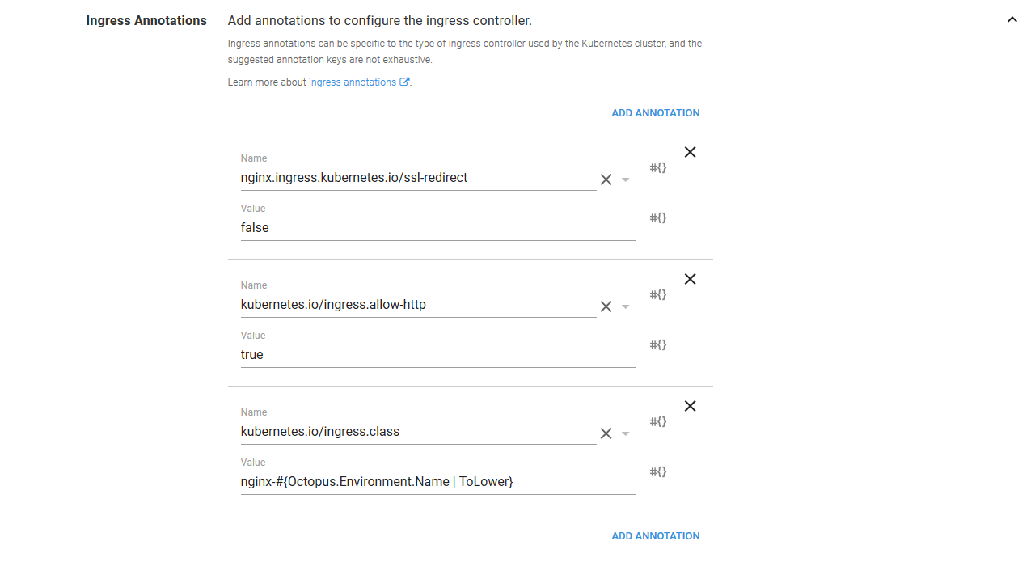Click the value field containing false
Viewport: 1035px width, 562px height.
pos(437,228)
